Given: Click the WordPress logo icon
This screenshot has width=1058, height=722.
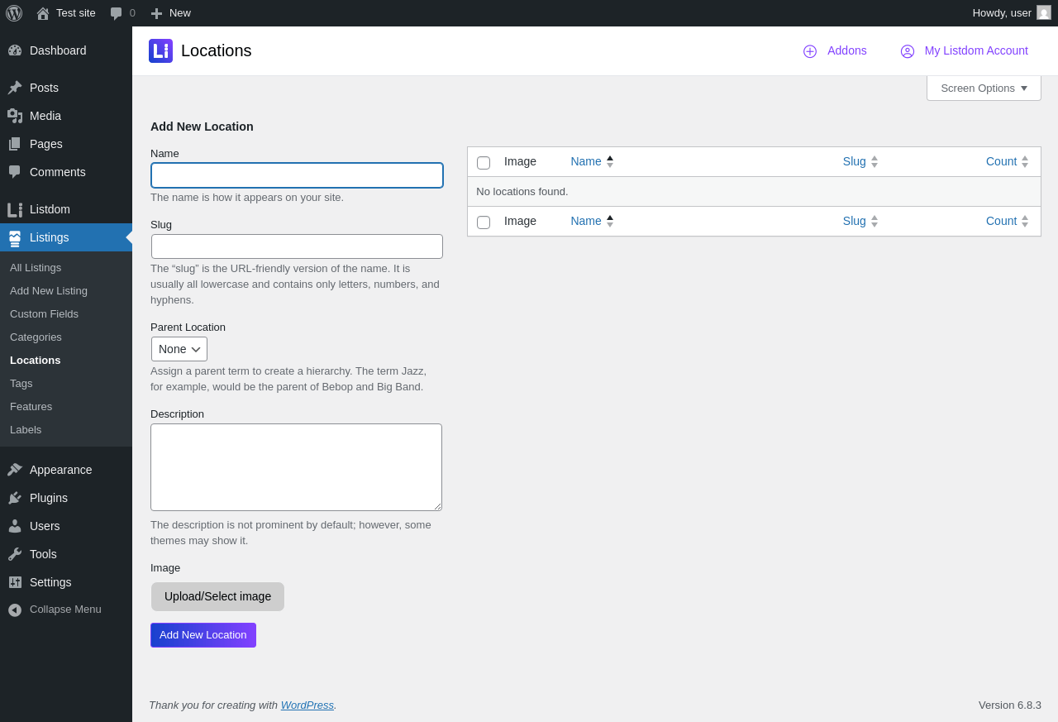Looking at the screenshot, I should pos(14,13).
